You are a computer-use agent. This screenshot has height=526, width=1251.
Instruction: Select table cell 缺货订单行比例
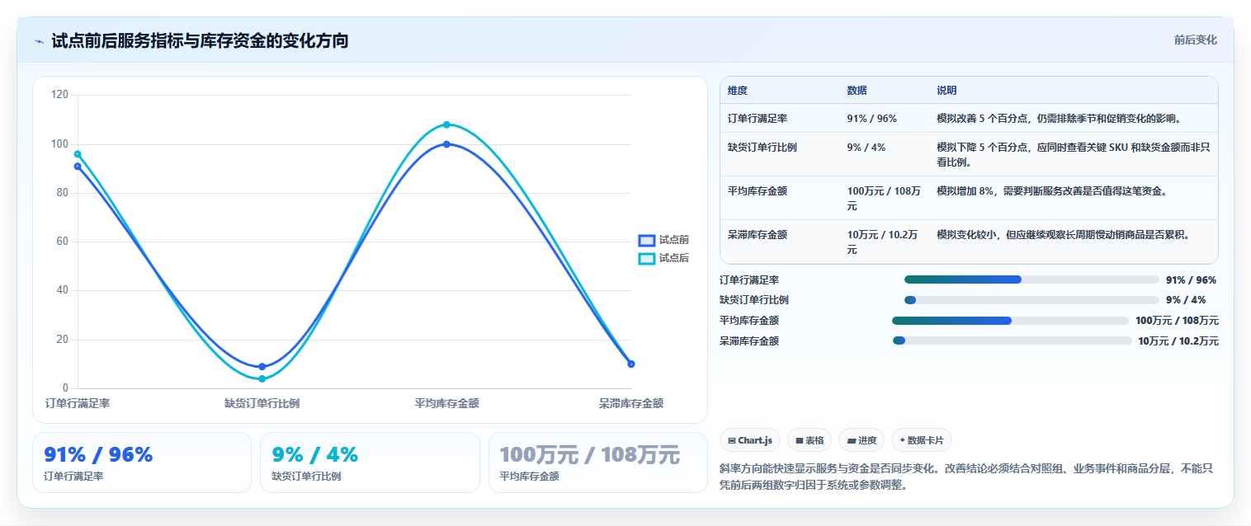pos(762,148)
